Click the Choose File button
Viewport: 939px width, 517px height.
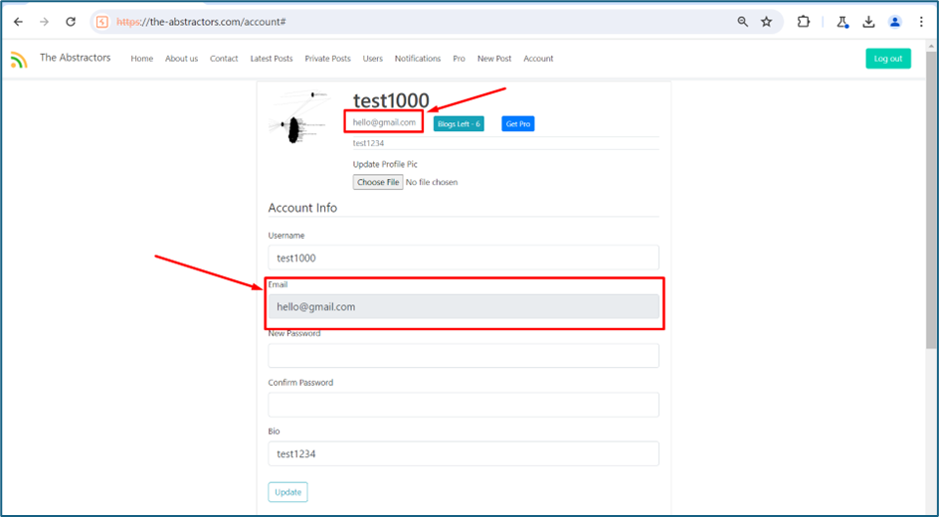tap(378, 182)
